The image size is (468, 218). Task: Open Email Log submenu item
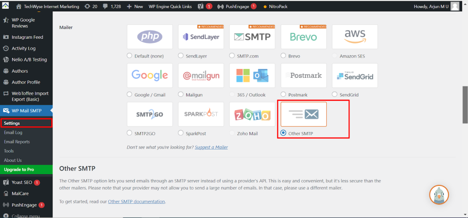[13, 133]
